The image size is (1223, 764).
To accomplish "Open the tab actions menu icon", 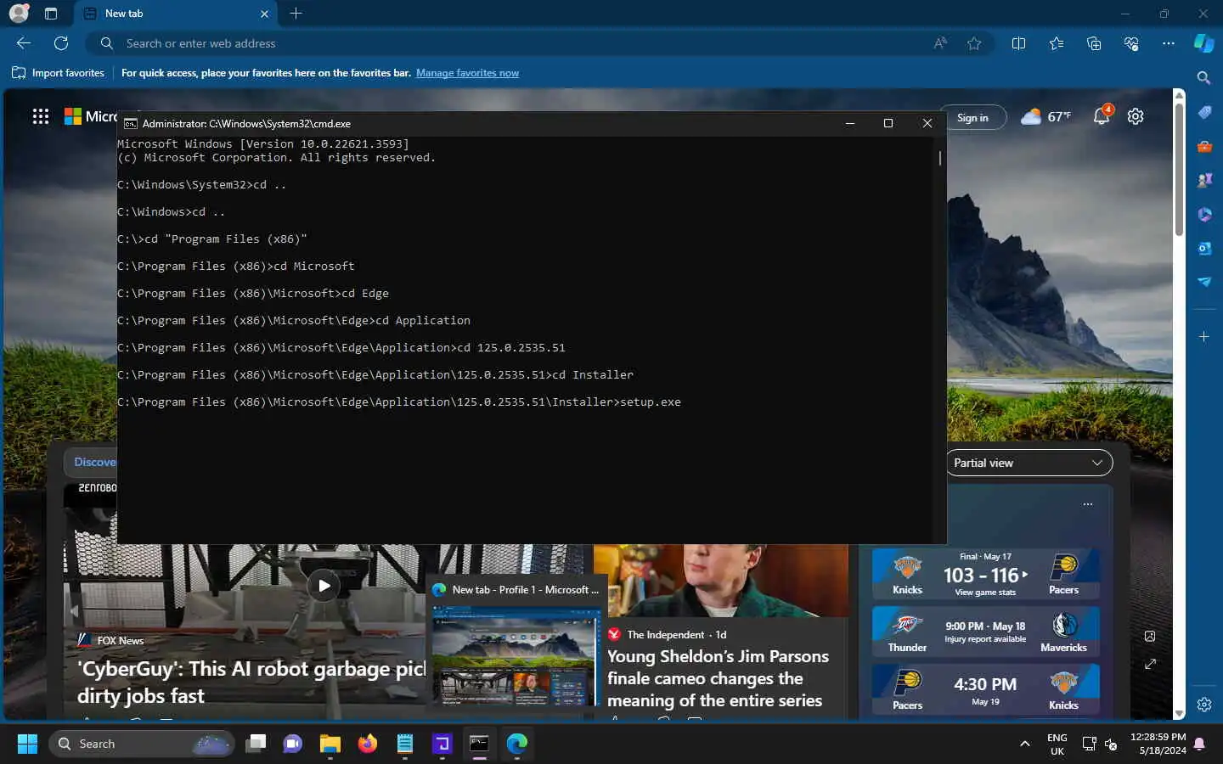I will coord(51,14).
